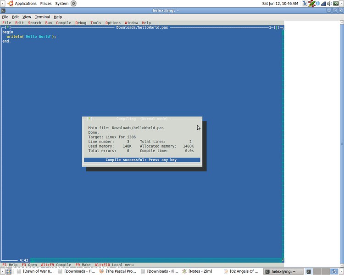Switch to the 02 Angels Of... taskbar window
The image size is (344, 275).
click(x=241, y=271)
